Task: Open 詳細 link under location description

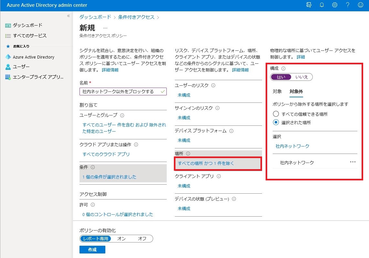Action: point(301,57)
